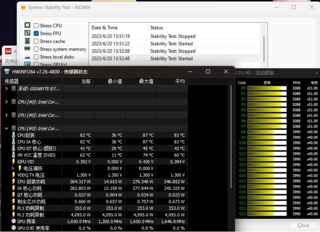Select the 13:52:08 Stability Test Stopped log entry

pyautogui.click(x=175, y=51)
